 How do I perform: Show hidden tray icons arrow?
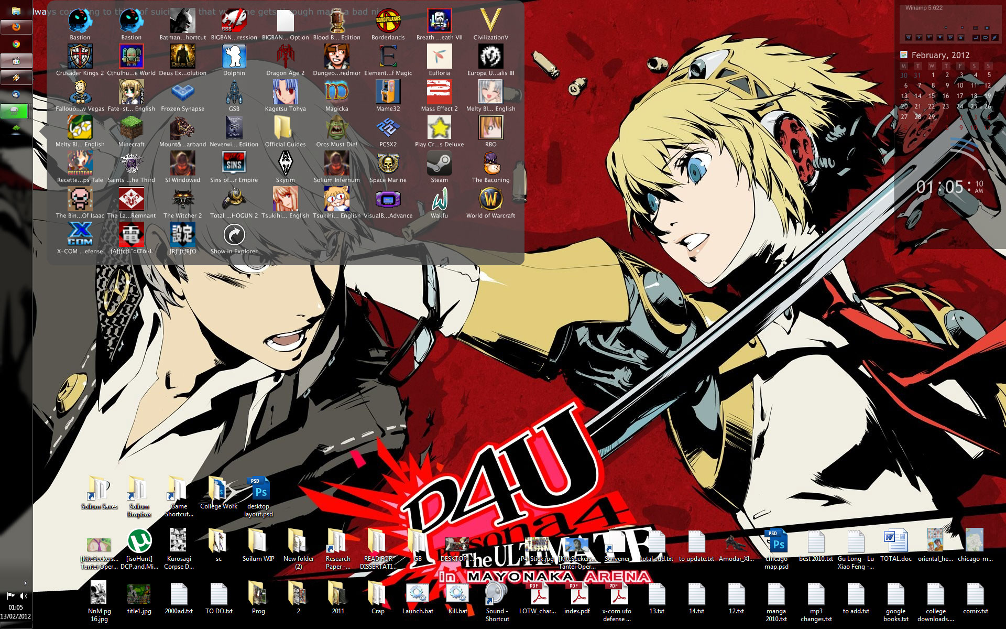(x=25, y=583)
